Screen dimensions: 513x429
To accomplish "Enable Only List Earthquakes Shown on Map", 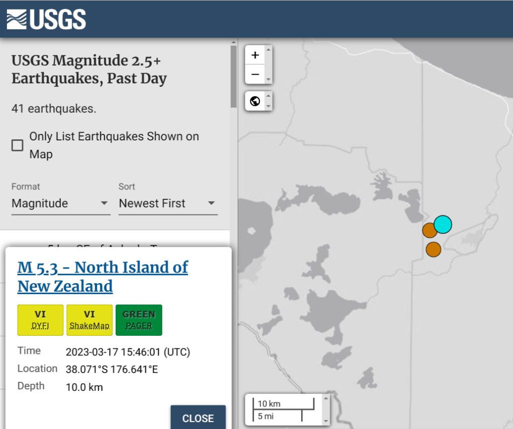I will click(x=18, y=145).
